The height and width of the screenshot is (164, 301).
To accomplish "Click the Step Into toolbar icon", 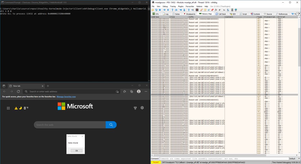I will 172,10.
